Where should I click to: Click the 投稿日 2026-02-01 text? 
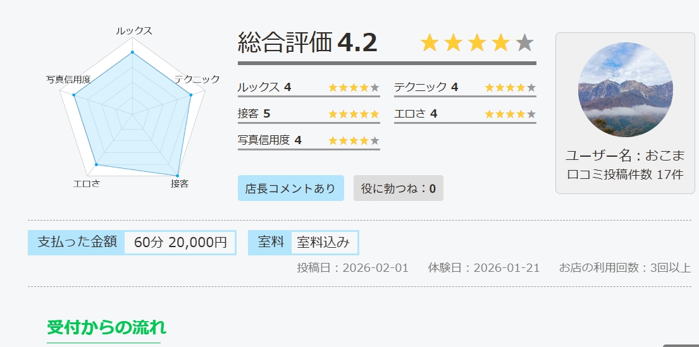pos(353,268)
